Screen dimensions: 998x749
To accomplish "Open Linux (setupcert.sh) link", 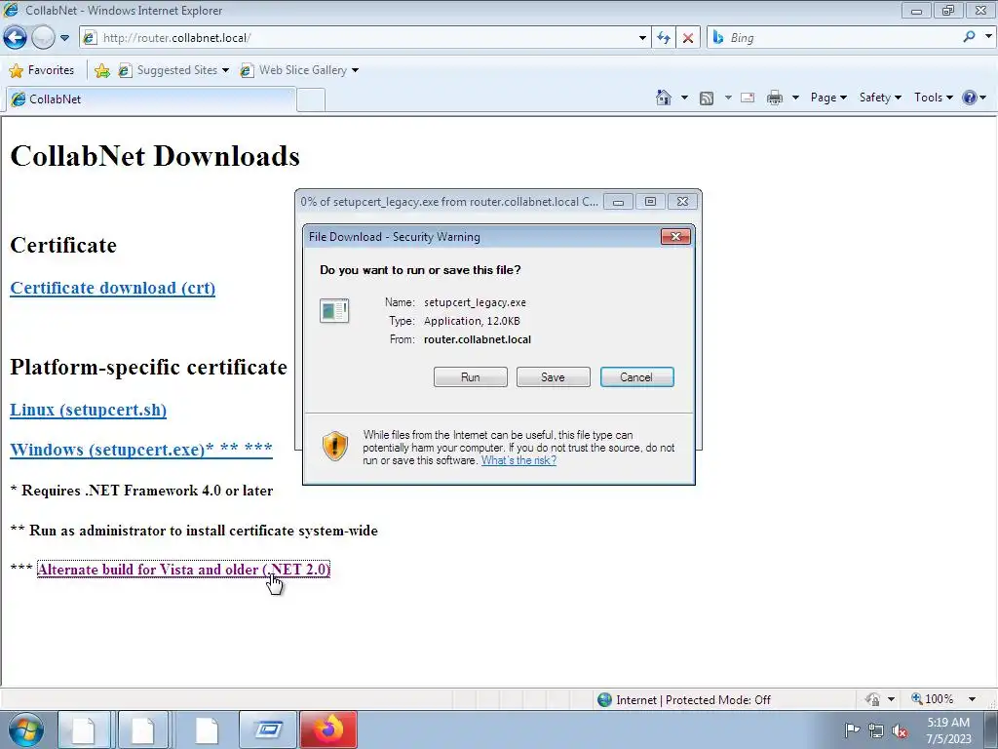I will click(x=89, y=410).
